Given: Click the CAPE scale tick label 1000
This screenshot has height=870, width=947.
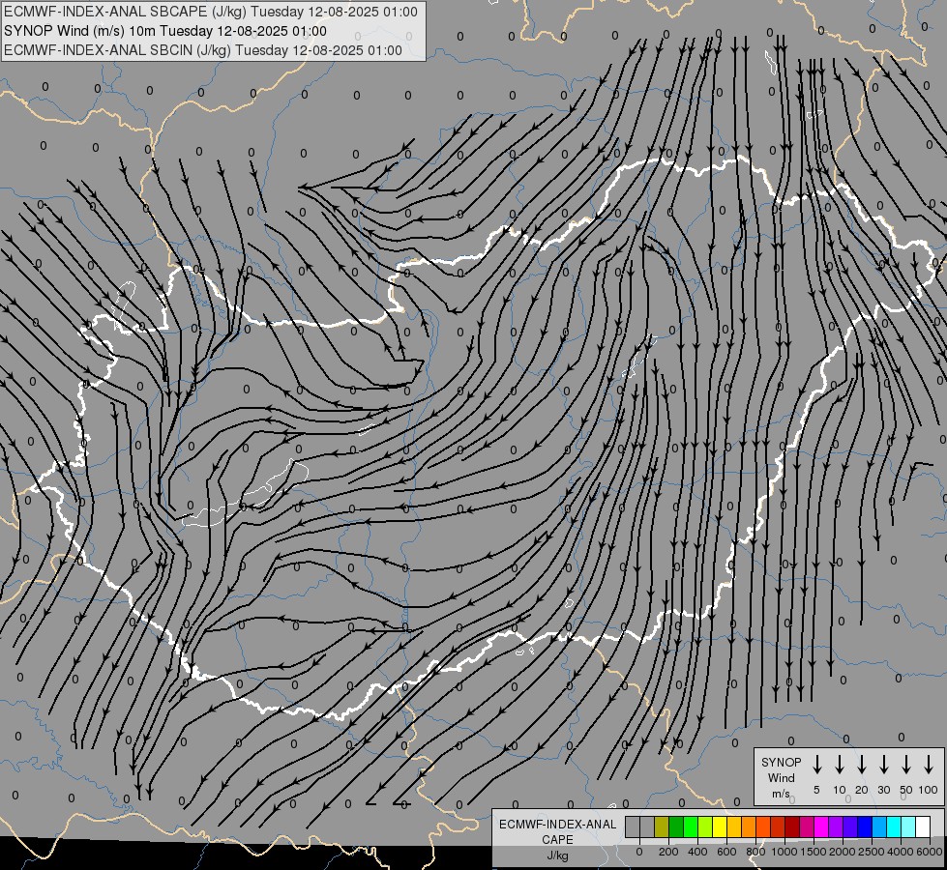Looking at the screenshot, I should (784, 852).
